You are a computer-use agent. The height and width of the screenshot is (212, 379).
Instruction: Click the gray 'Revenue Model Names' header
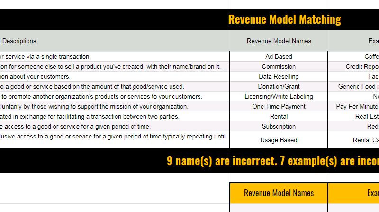(x=279, y=41)
